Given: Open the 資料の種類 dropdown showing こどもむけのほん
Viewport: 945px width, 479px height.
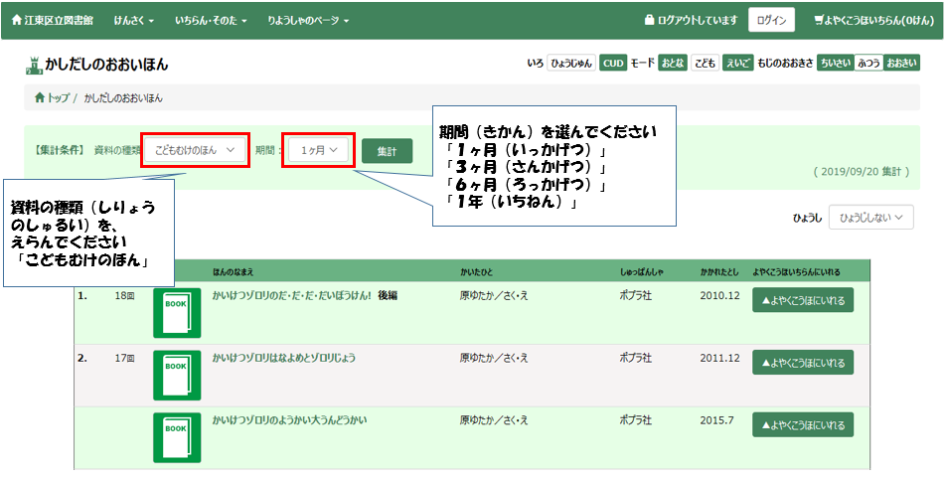Looking at the screenshot, I should [195, 150].
